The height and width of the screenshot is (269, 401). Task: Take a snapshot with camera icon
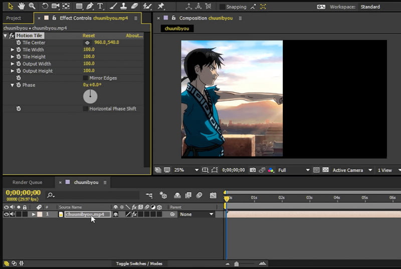point(253,170)
